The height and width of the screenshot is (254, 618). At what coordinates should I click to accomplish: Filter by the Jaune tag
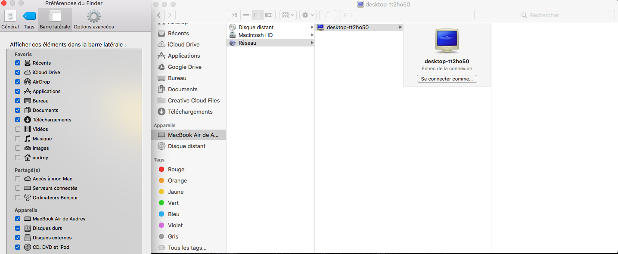(188, 192)
